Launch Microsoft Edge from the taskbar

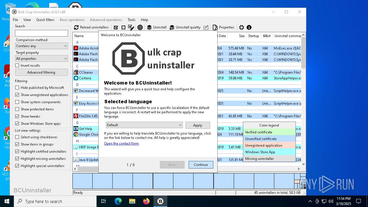coord(118,201)
